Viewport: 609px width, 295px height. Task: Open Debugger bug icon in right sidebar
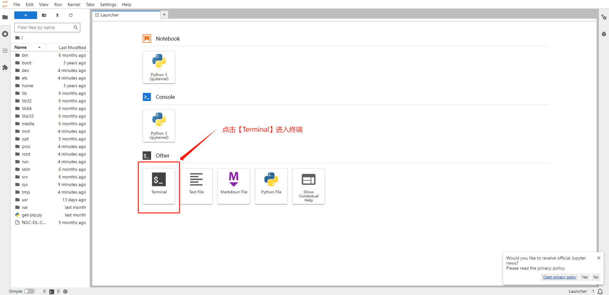click(604, 34)
